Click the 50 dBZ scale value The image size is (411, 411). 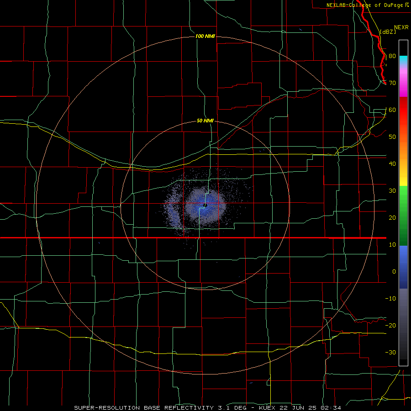[392, 137]
